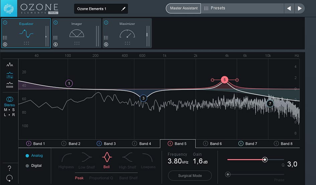Grab Maximizer module drag handle dots
Image resolution: width=316 pixels, height=185 pixels.
click(127, 43)
